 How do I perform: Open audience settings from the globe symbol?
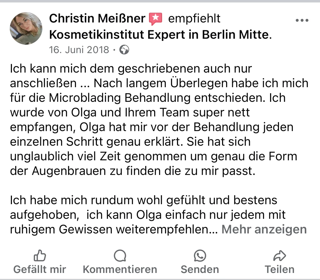124,50
